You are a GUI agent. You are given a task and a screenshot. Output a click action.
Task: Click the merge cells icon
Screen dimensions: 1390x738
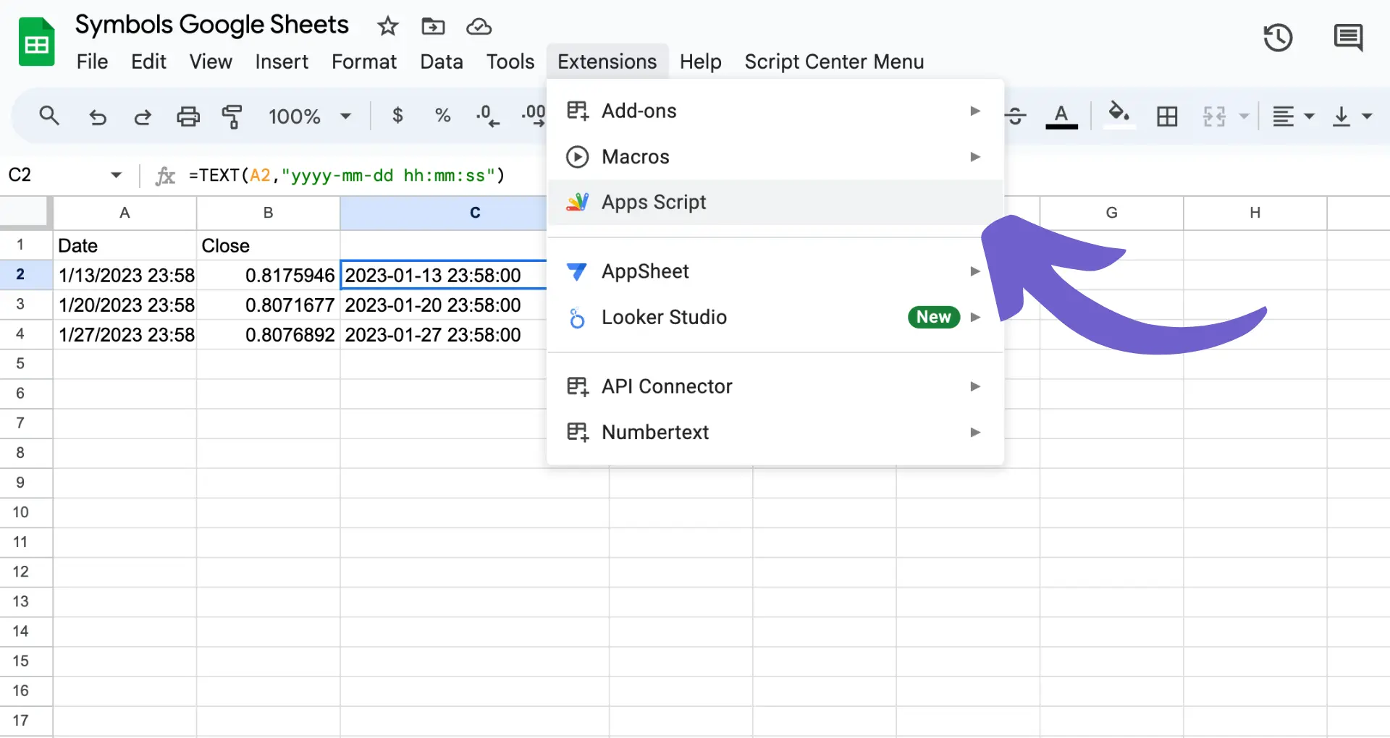coord(1214,116)
